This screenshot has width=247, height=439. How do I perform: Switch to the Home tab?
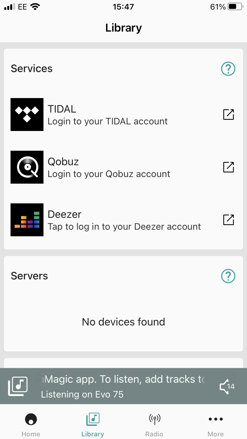31,425
